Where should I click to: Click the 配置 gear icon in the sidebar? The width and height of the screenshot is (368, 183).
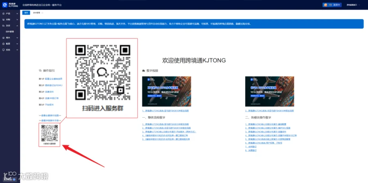[4, 44]
